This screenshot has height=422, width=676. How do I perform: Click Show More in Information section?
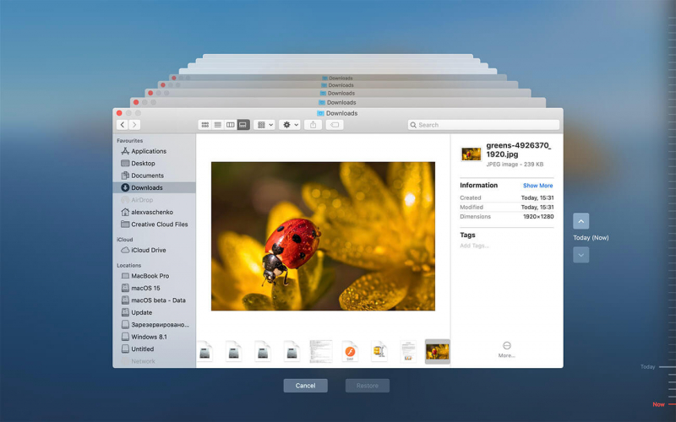click(537, 186)
